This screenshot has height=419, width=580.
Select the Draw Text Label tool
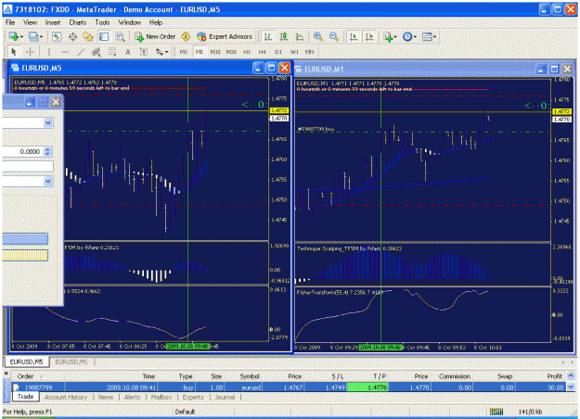[144, 52]
